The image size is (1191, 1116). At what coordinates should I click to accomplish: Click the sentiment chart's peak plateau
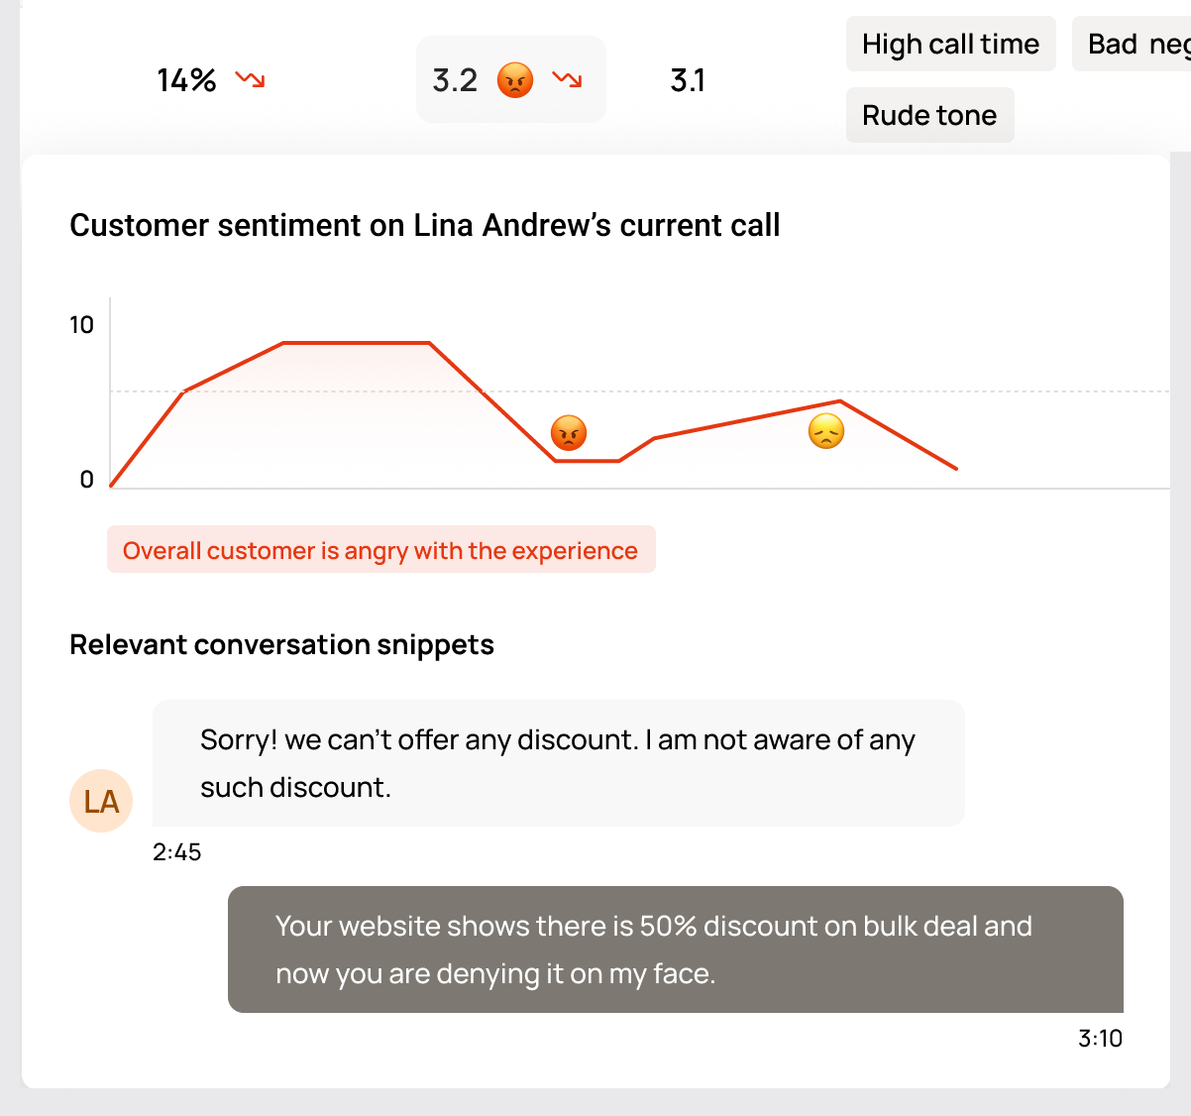click(357, 343)
